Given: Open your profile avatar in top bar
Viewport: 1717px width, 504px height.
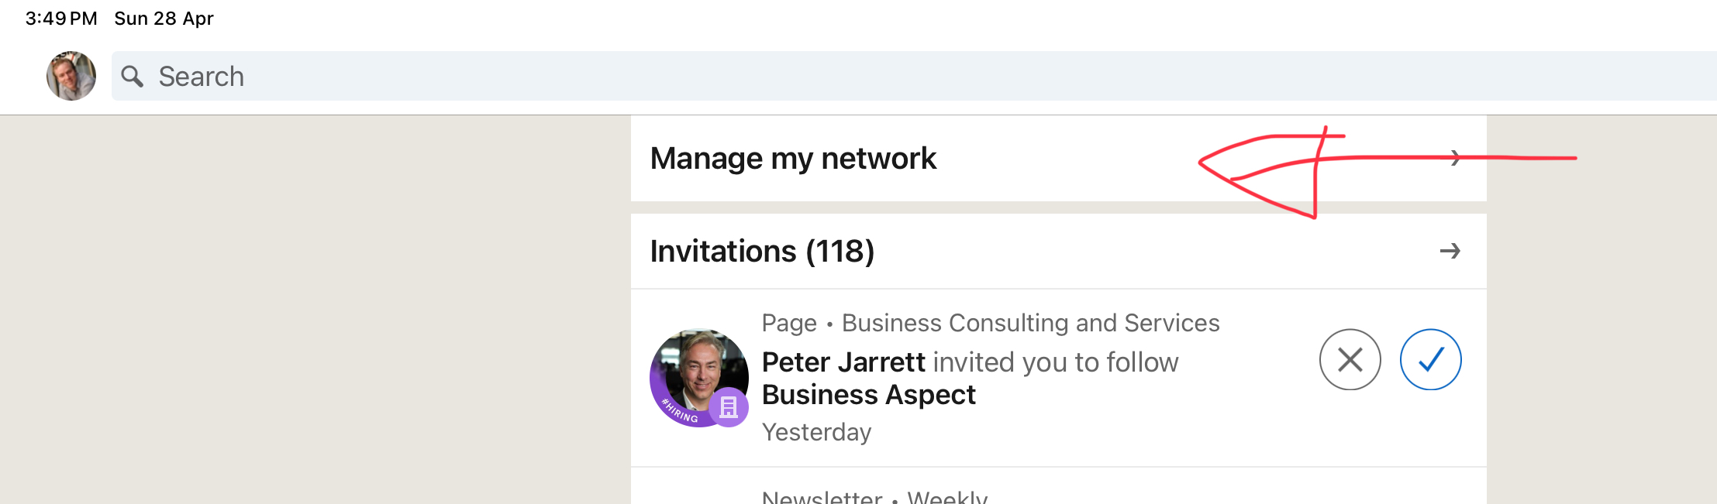Looking at the screenshot, I should pyautogui.click(x=71, y=76).
